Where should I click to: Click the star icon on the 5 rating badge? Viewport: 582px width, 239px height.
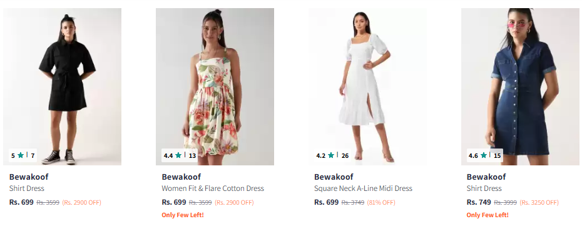21,155
